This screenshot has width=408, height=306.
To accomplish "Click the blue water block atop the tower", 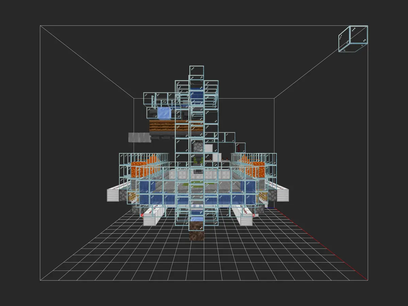I will coord(197,93).
